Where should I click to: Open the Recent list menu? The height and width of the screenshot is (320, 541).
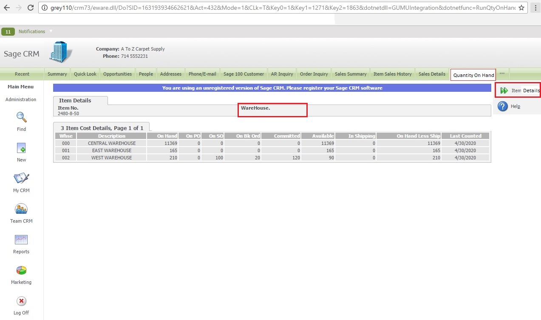pos(22,74)
